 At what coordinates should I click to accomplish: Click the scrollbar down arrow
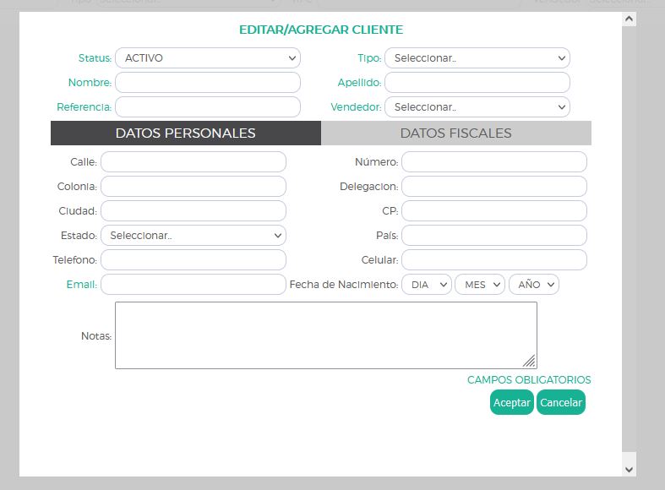click(x=629, y=468)
